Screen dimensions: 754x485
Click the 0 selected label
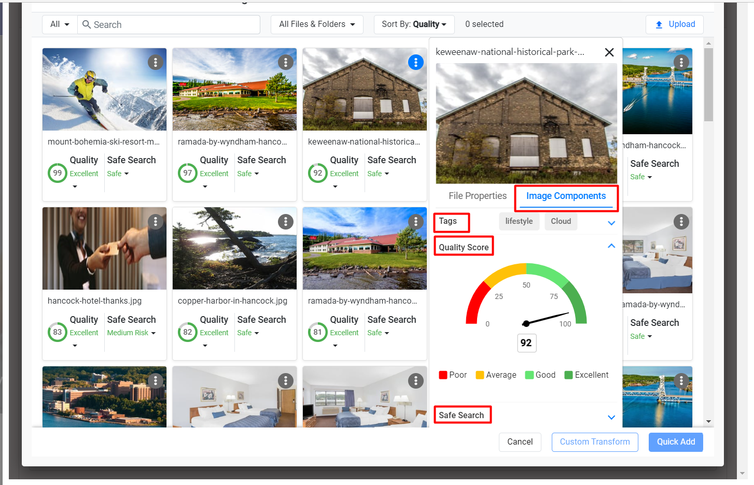point(484,24)
